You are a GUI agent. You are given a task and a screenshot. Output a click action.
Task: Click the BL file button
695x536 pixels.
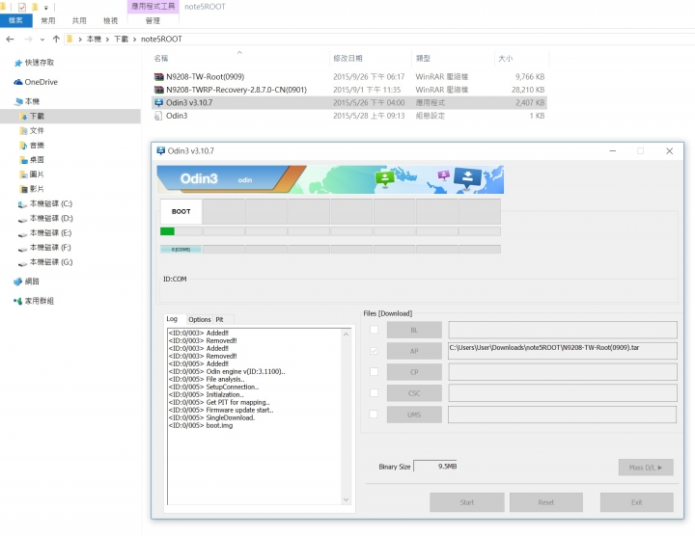[x=414, y=330]
